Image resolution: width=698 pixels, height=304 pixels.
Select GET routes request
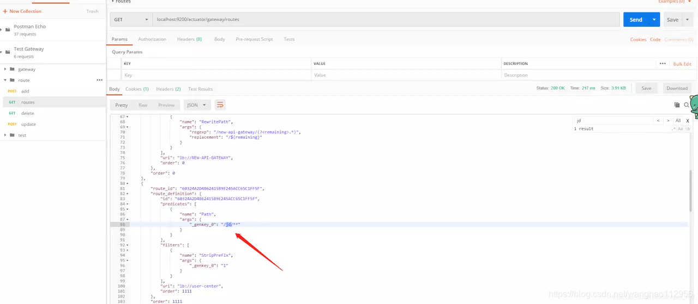pos(52,102)
